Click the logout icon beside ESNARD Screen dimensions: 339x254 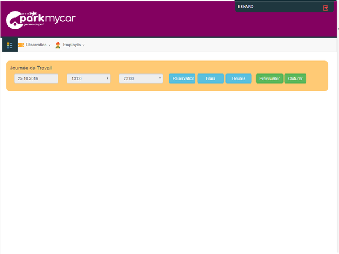click(x=325, y=8)
